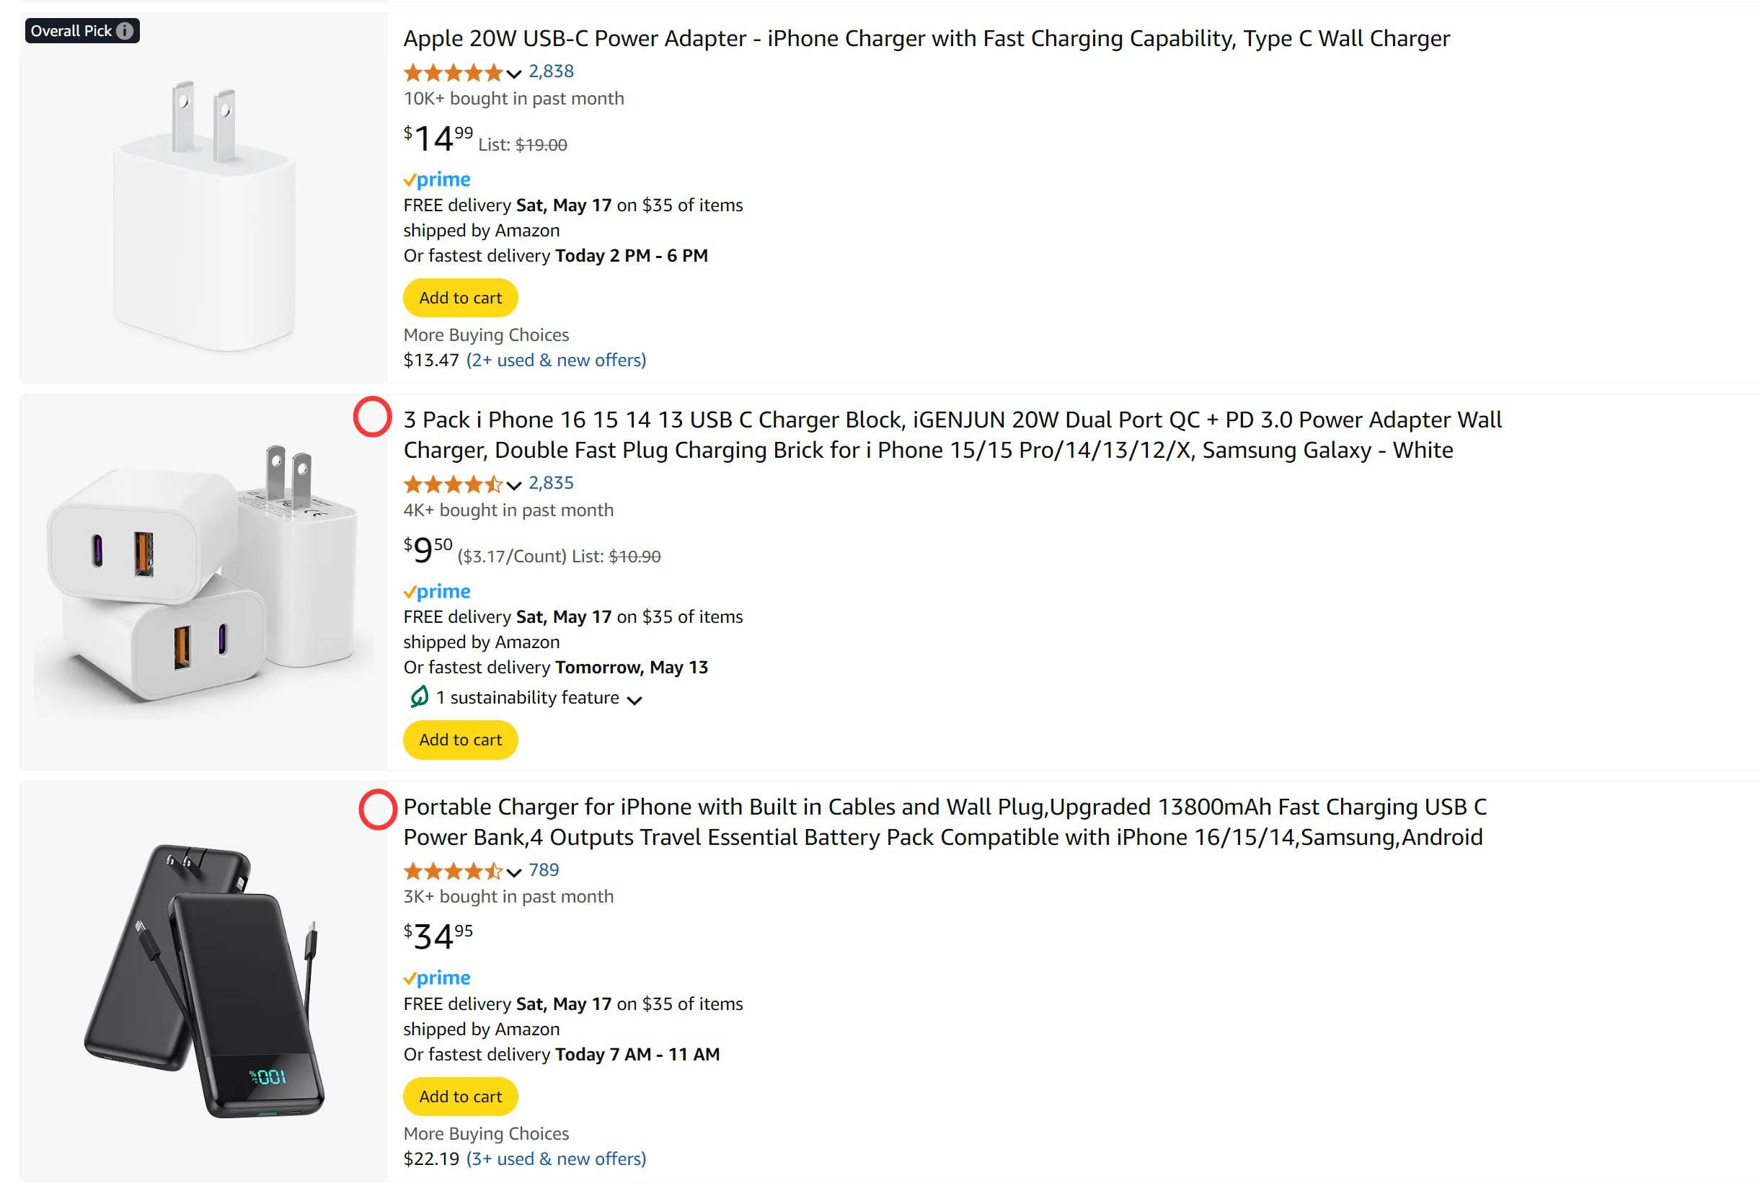The height and width of the screenshot is (1196, 1760).
Task: View 2+ used & new offers
Action: [x=556, y=360]
